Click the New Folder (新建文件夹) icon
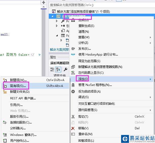 click(5, 92)
